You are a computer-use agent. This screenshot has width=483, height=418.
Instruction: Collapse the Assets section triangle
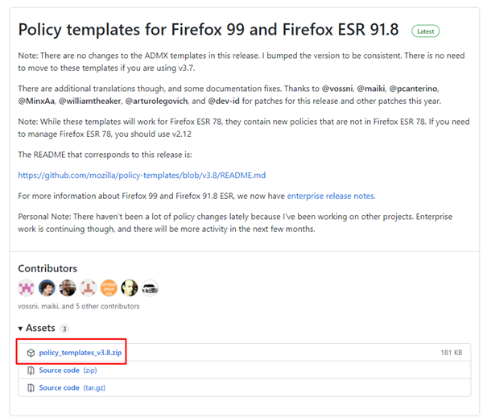pos(20,329)
